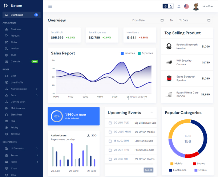Viewport: 218px width, 177px height.
Task: Click the Expenses legend color swatch
Action: [139, 53]
